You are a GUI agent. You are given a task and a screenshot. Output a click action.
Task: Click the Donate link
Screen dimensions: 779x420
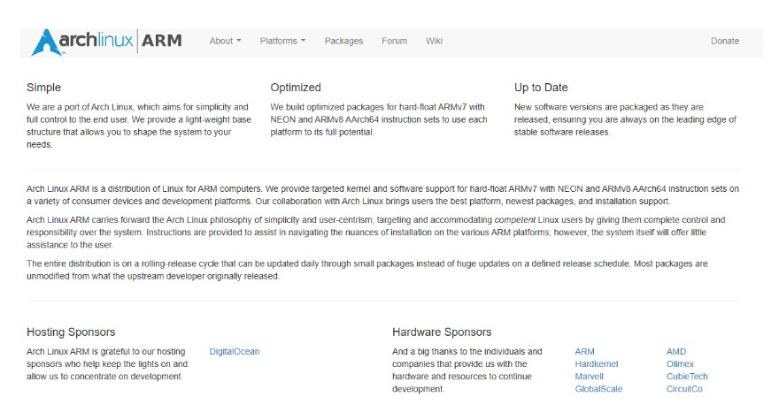tap(724, 41)
